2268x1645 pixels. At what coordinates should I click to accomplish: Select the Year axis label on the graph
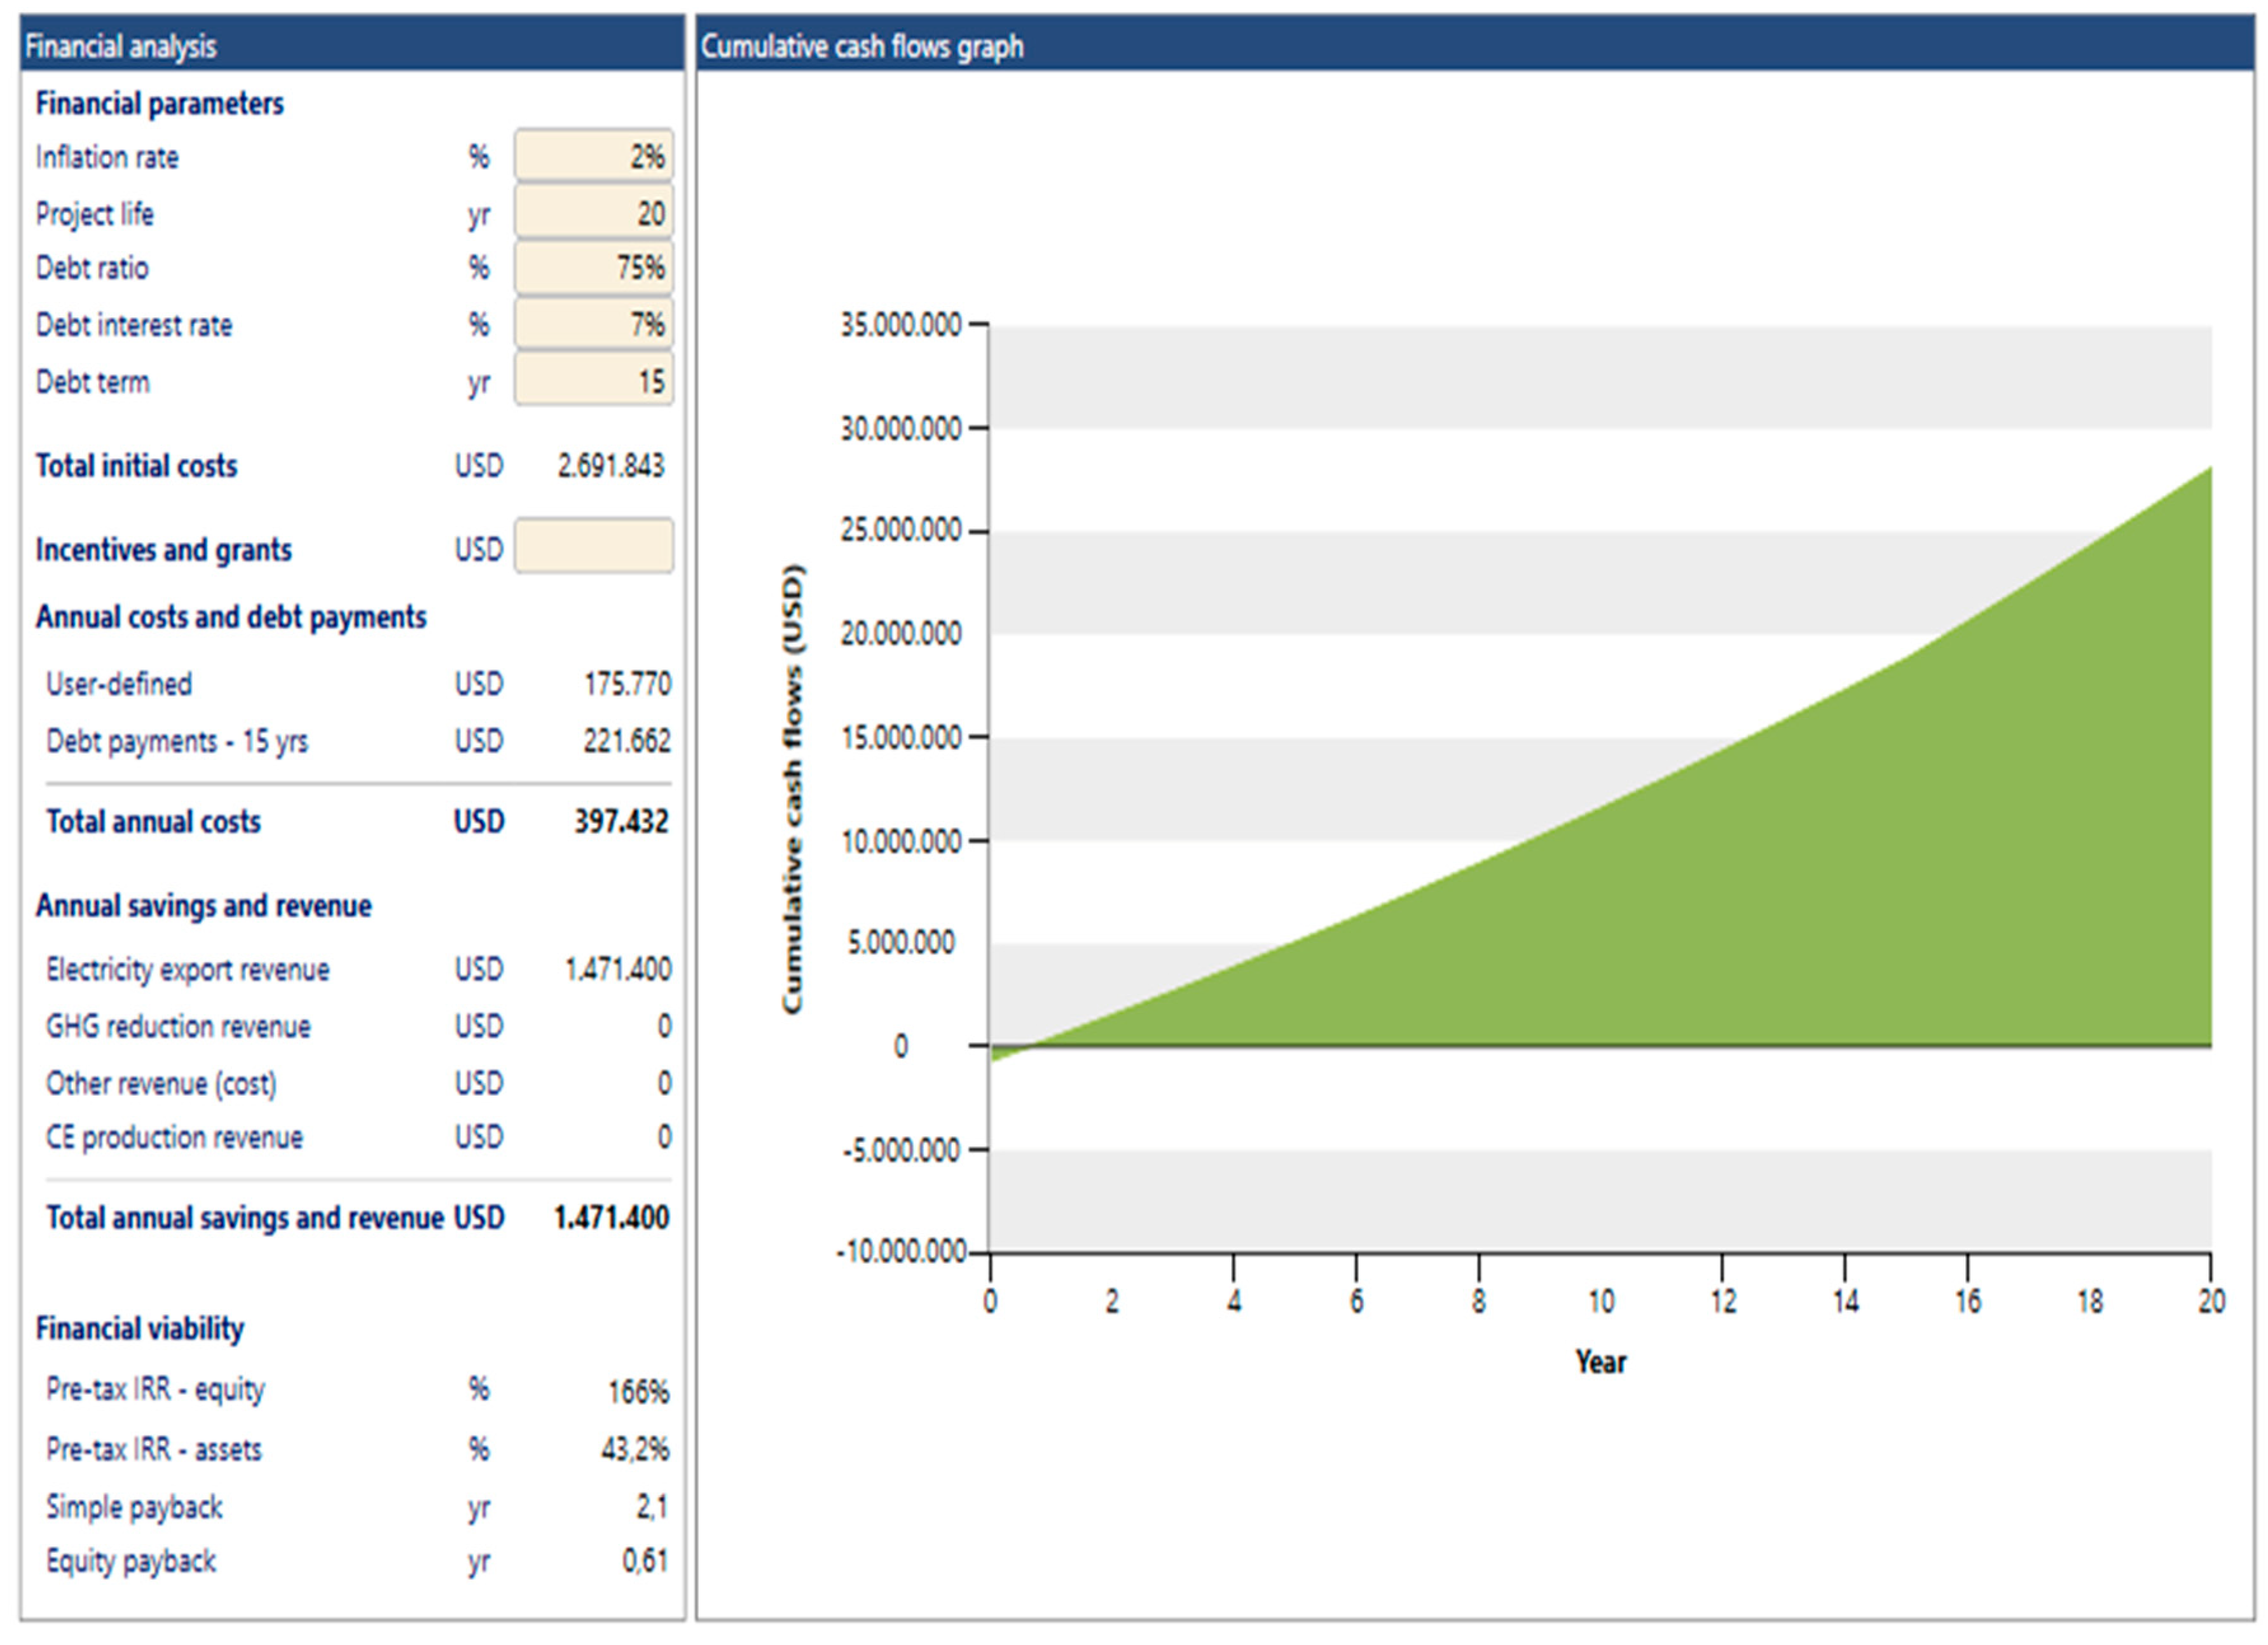(1600, 1360)
